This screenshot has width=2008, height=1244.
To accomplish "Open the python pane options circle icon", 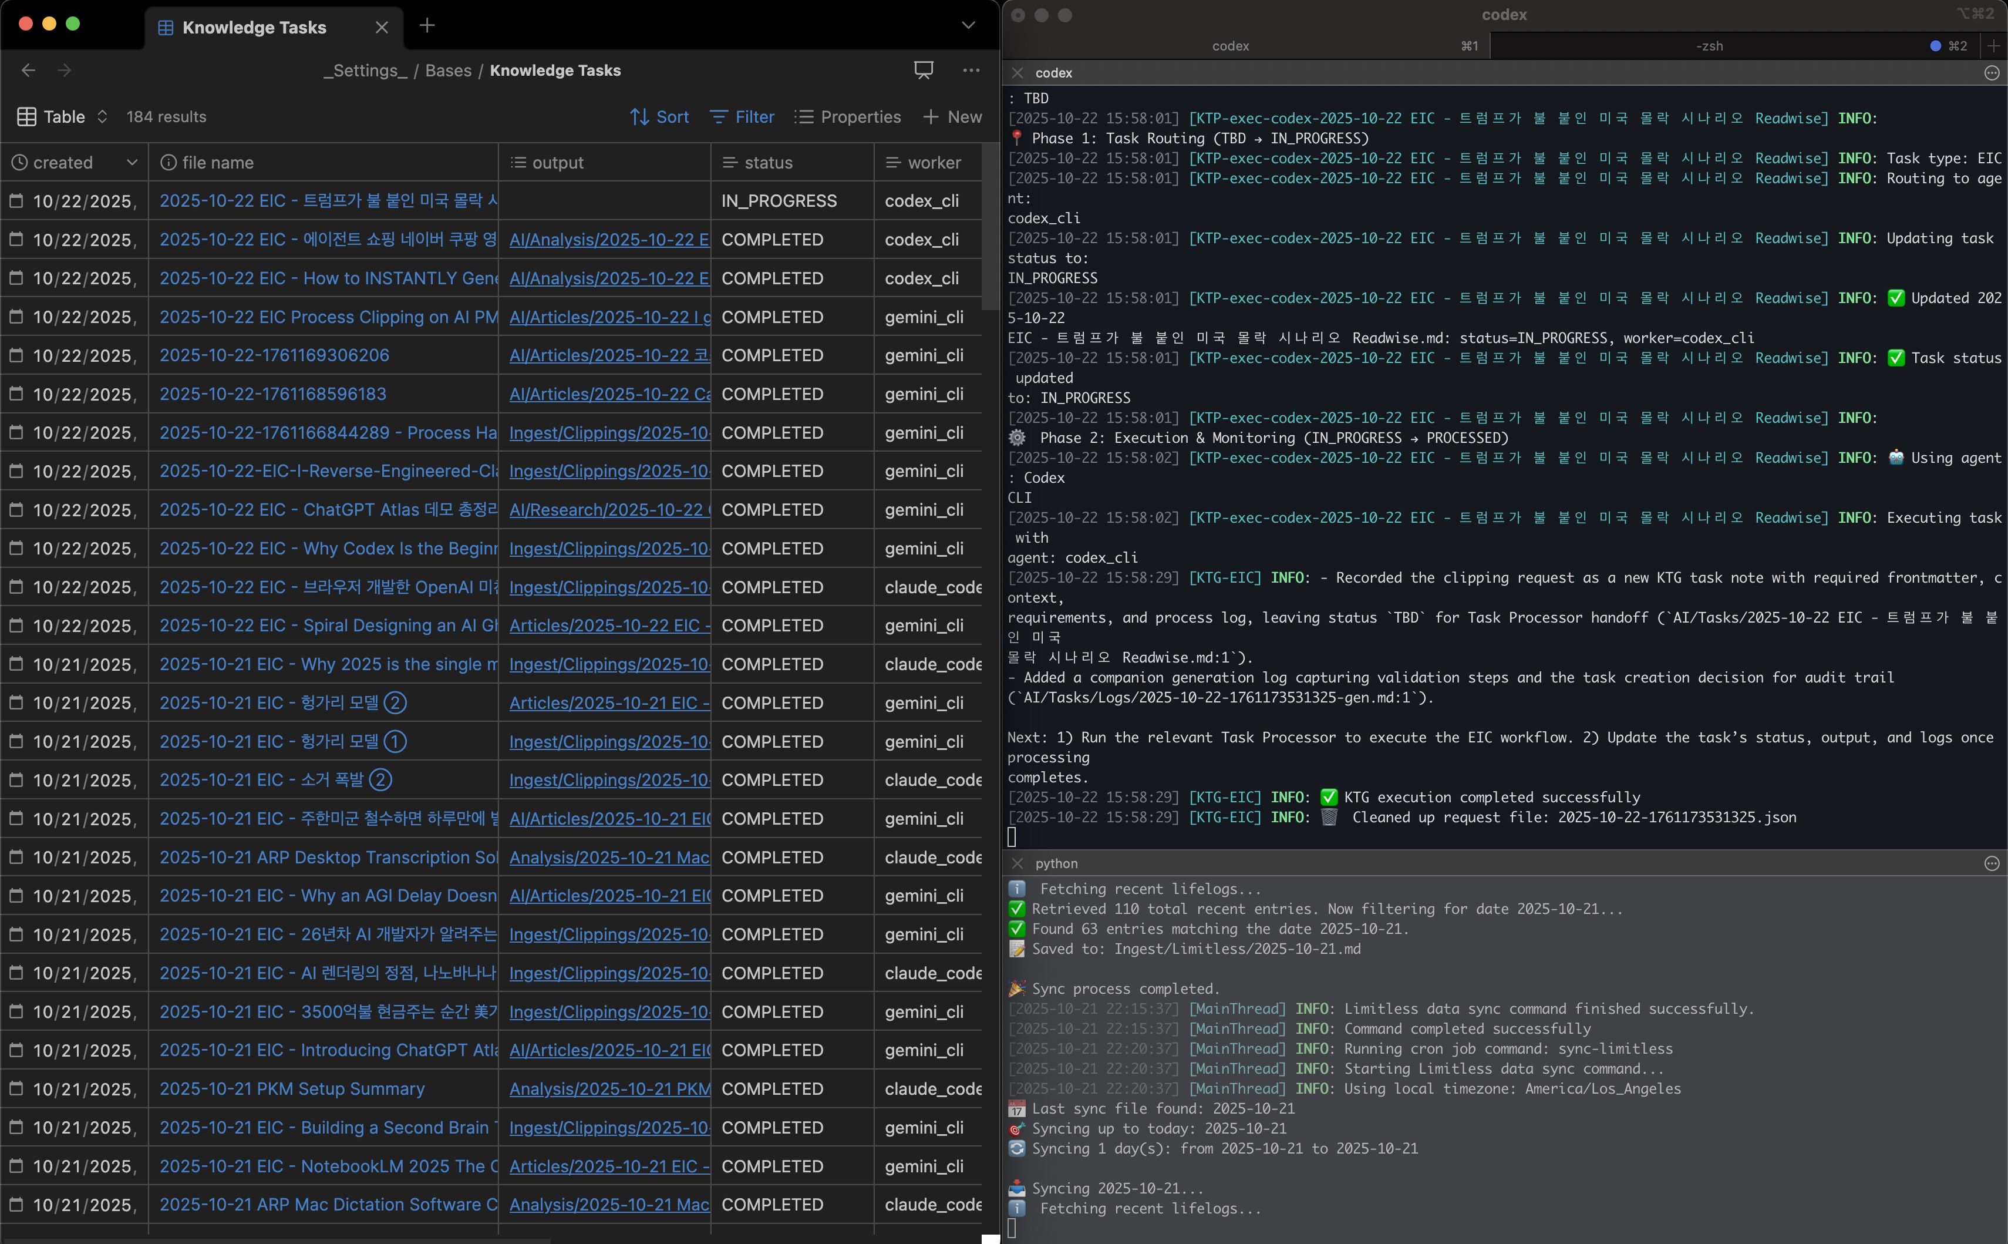I will pos(1992,863).
